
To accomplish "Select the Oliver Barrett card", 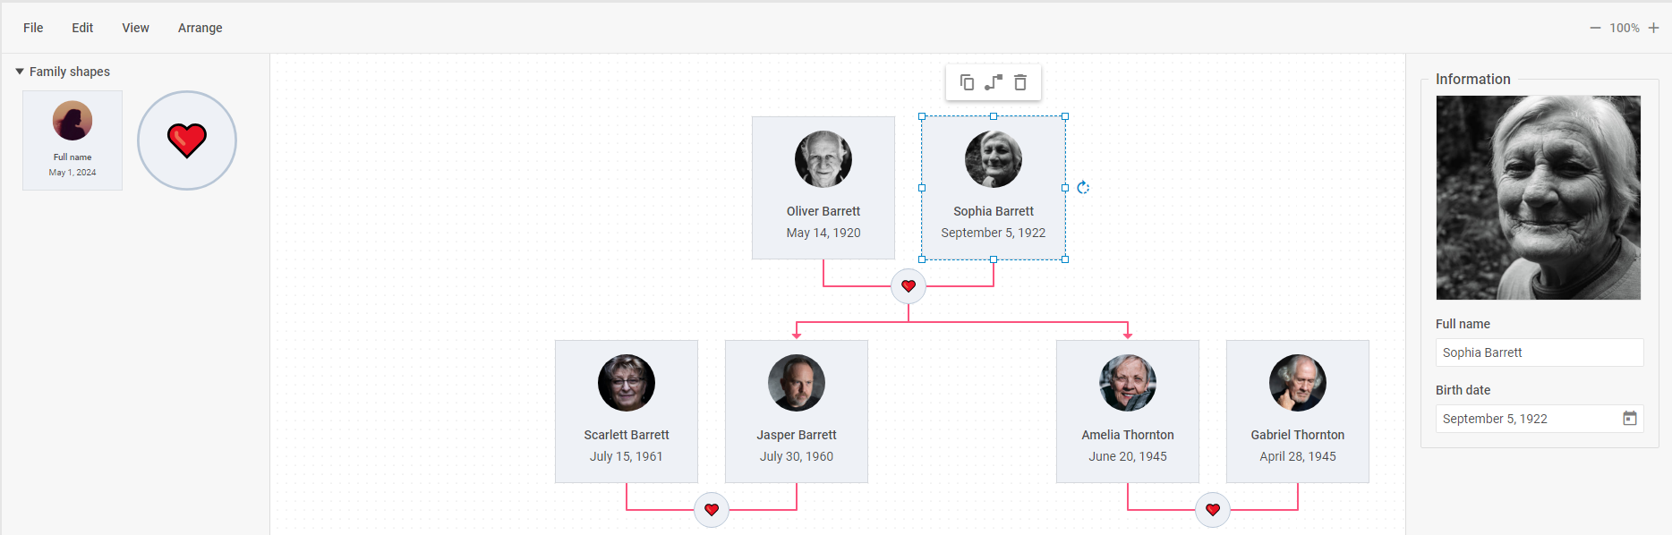I will click(x=823, y=188).
